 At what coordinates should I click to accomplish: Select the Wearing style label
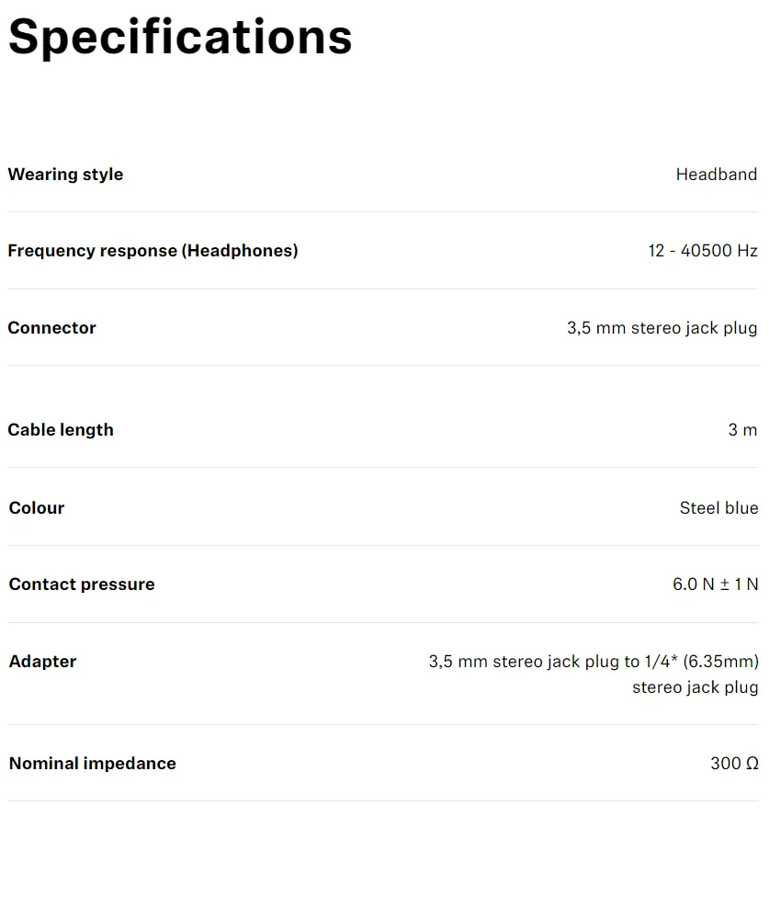[65, 175]
